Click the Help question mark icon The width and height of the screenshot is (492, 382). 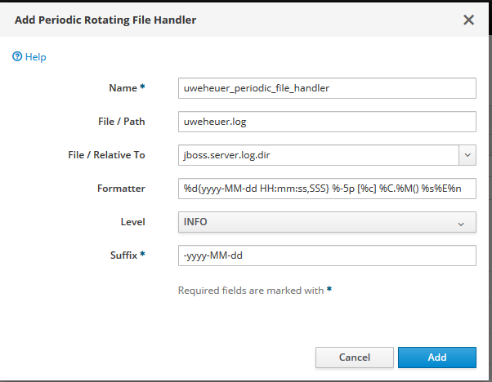[x=16, y=57]
